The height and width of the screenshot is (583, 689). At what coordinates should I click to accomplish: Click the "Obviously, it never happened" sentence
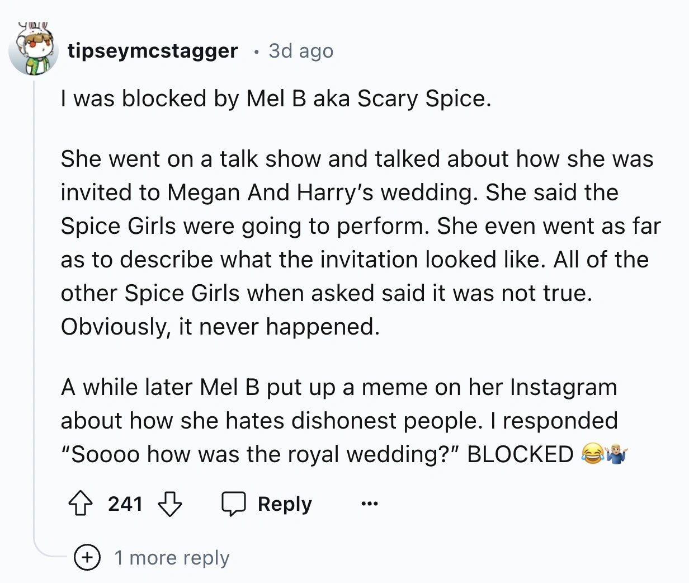click(220, 327)
